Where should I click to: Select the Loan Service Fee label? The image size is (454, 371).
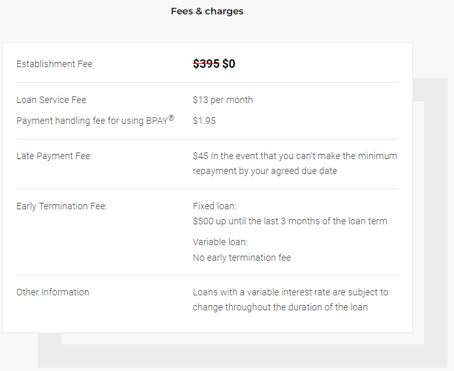pos(52,100)
